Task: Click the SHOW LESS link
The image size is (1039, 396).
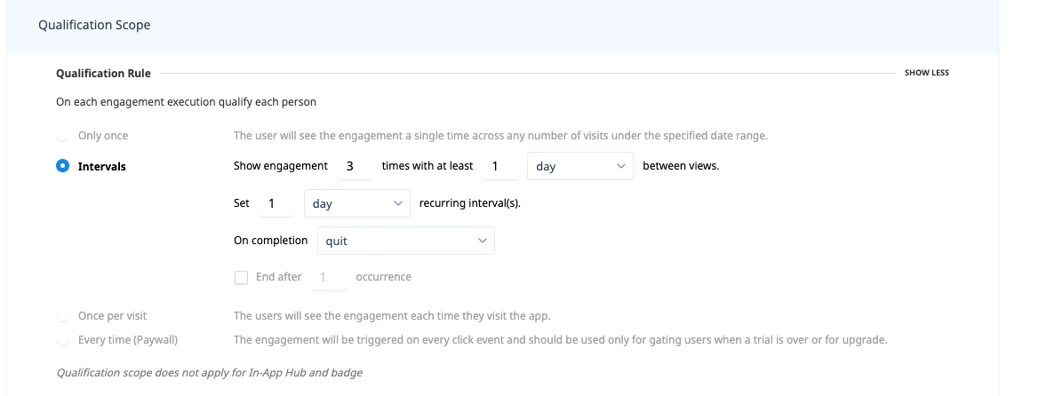Action: (926, 73)
